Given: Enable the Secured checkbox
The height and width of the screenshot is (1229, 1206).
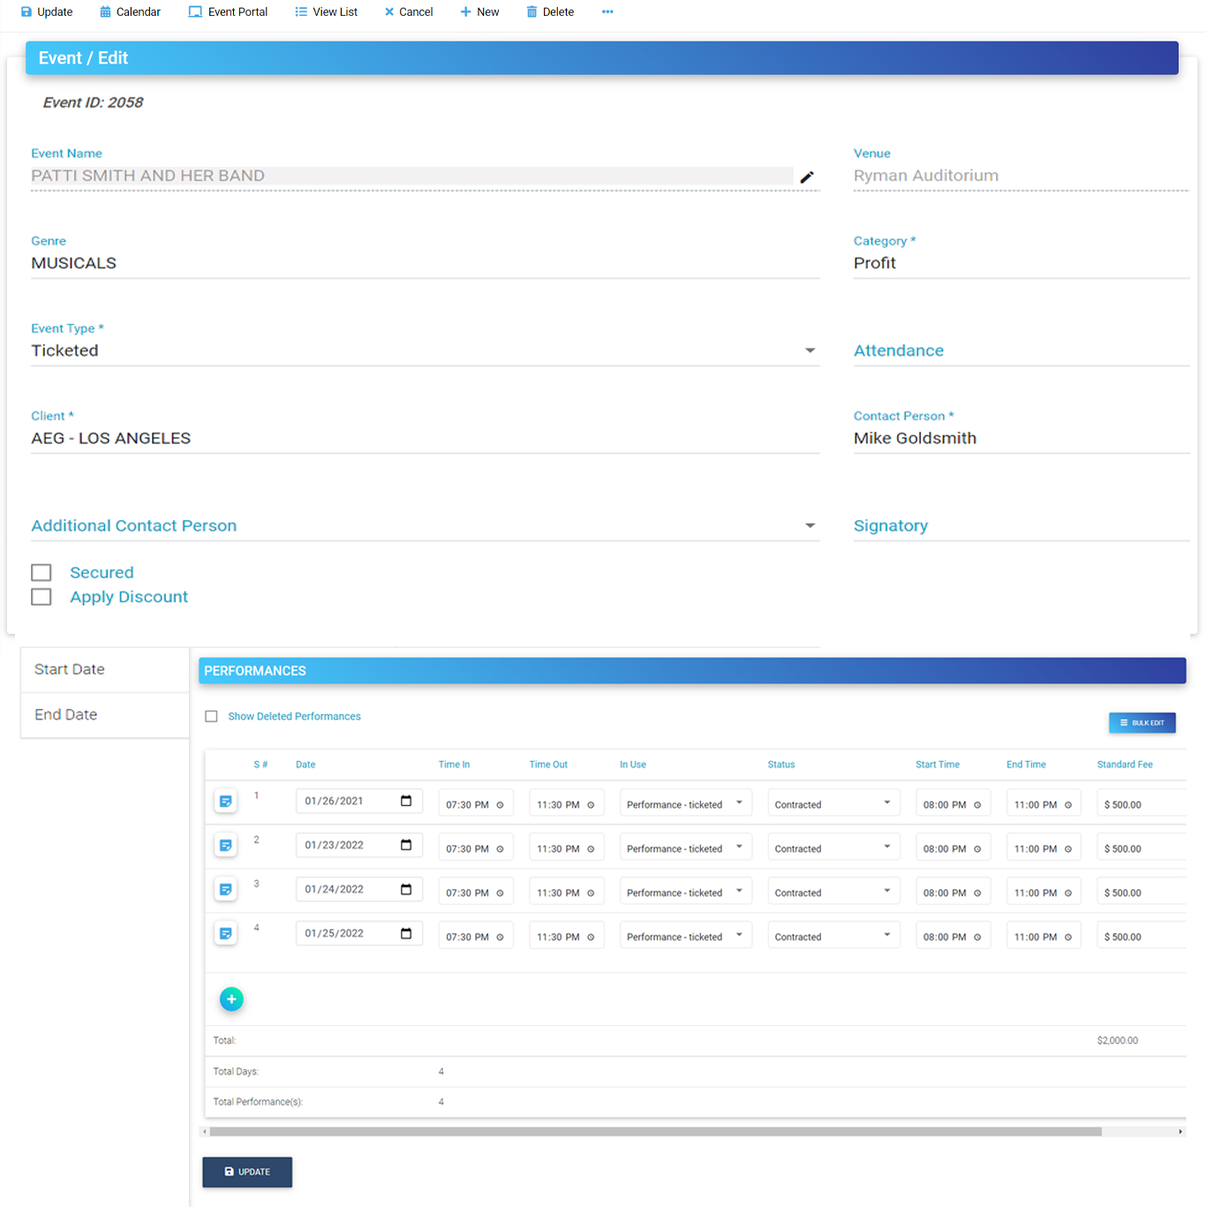Looking at the screenshot, I should [41, 572].
